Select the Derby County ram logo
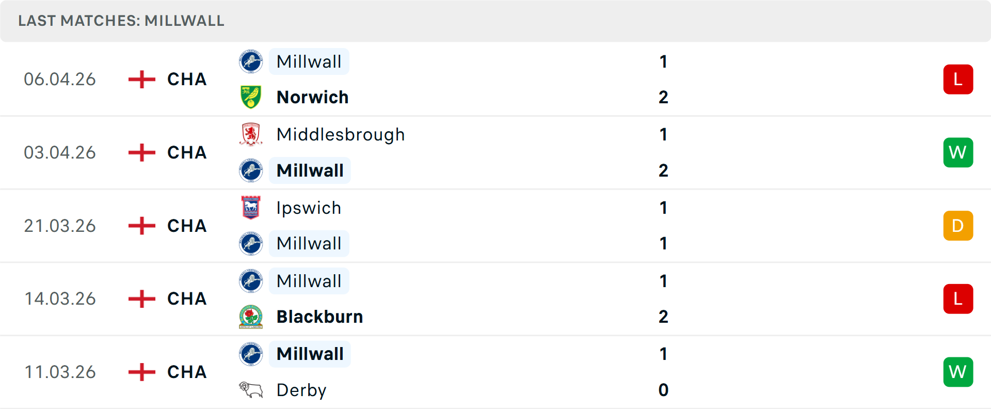This screenshot has width=991, height=409. (x=251, y=390)
